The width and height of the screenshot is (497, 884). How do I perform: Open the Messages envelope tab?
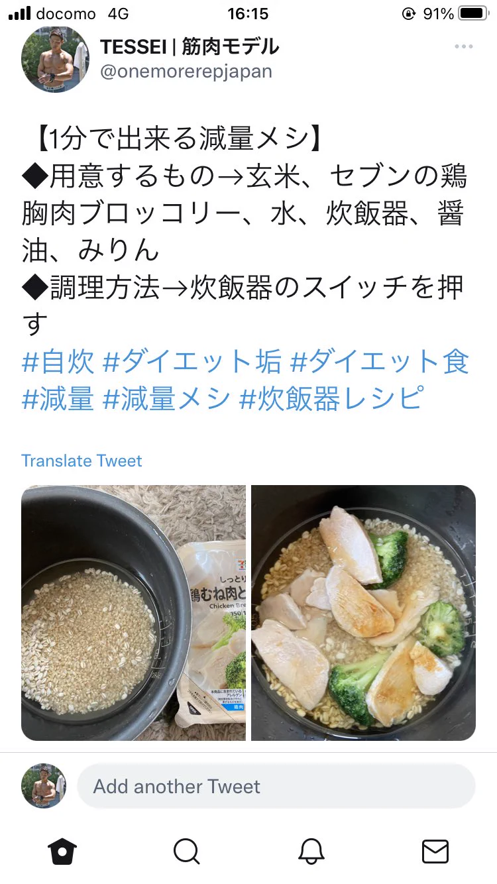(435, 852)
